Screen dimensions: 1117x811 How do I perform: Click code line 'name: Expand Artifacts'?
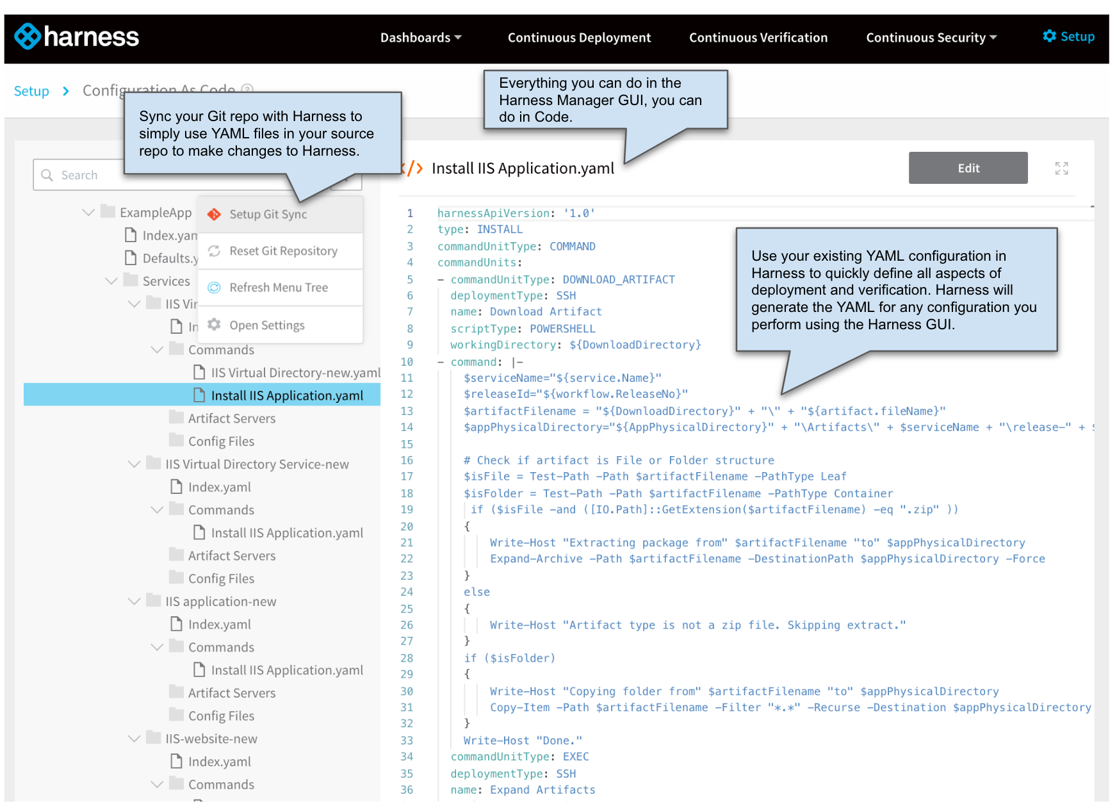523,790
